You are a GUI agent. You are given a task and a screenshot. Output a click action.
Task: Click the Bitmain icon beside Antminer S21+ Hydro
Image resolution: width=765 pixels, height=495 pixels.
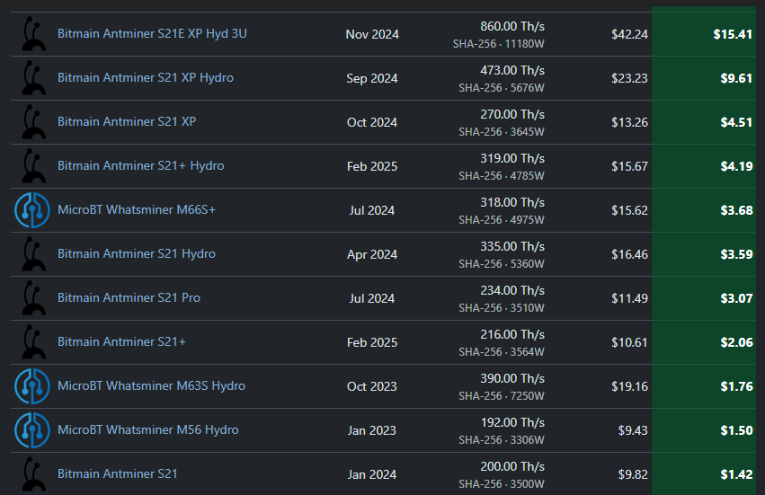pos(32,166)
